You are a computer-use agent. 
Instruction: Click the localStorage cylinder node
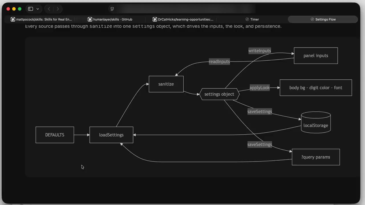[x=316, y=122]
